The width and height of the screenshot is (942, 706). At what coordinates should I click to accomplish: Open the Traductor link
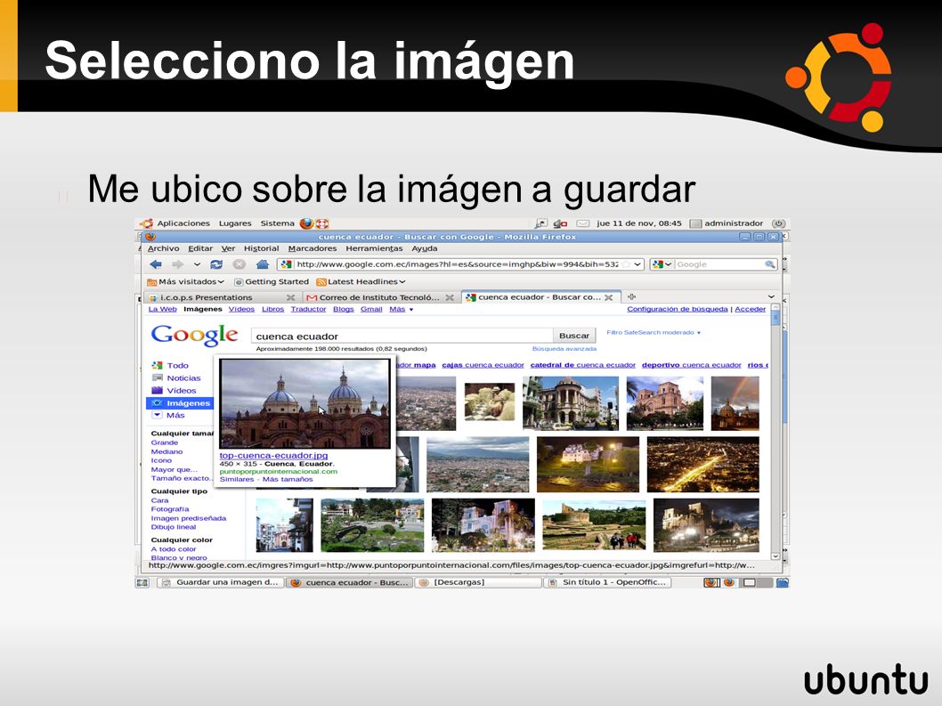(308, 310)
